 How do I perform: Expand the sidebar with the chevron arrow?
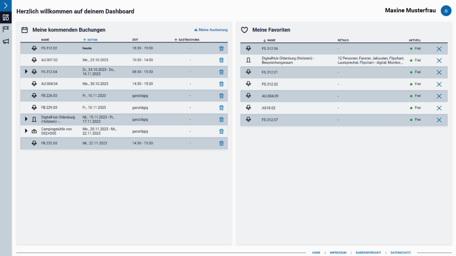[x=6, y=6]
